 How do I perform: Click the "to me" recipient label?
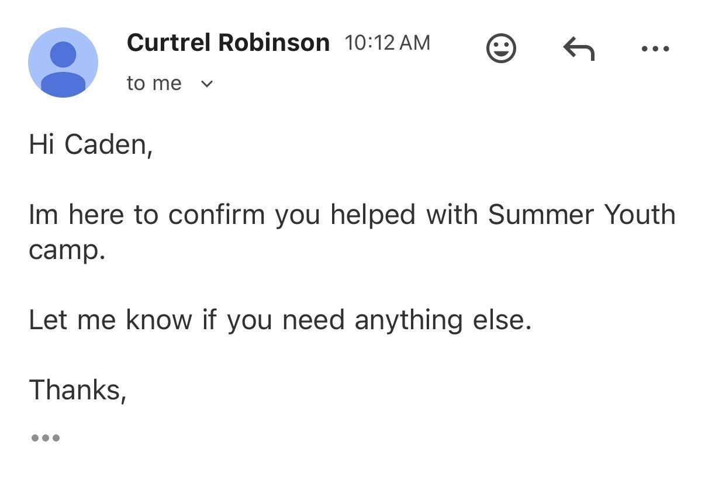(x=154, y=84)
